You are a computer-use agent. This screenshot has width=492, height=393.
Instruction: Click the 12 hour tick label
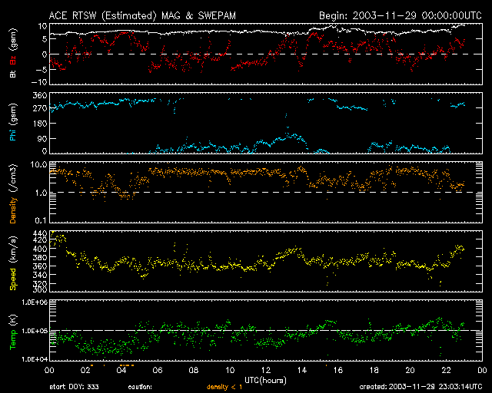click(264, 370)
